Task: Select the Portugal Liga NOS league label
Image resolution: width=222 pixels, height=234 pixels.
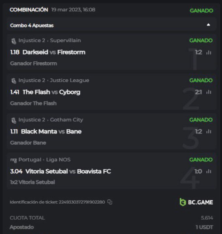Action: pyautogui.click(x=44, y=160)
